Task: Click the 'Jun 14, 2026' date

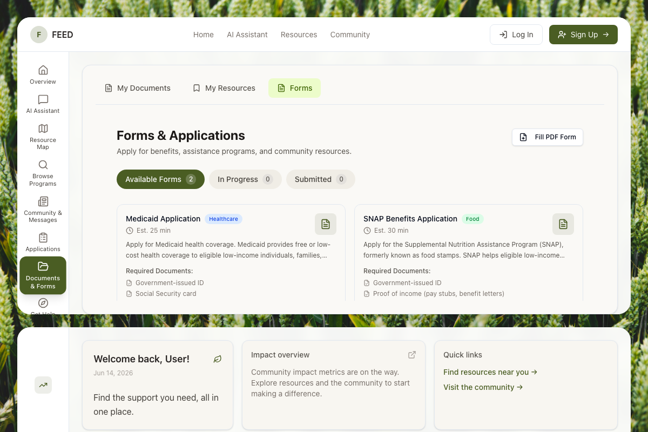Action: pos(113,373)
